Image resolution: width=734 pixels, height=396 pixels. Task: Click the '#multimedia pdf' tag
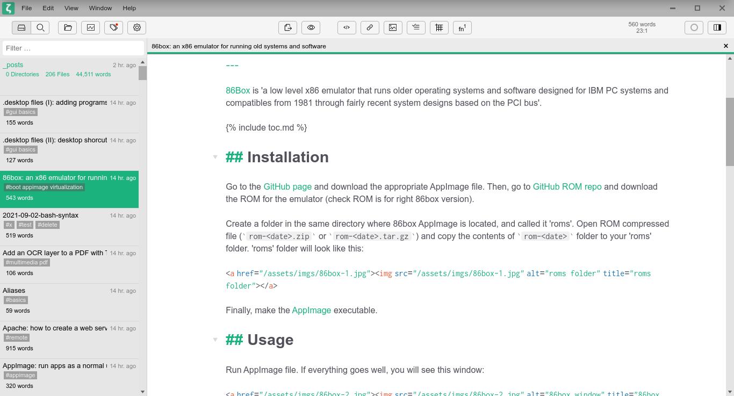pyautogui.click(x=27, y=263)
